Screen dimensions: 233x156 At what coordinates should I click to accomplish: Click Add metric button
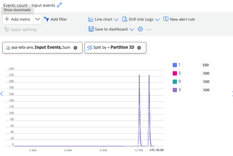pyautogui.click(x=18, y=19)
